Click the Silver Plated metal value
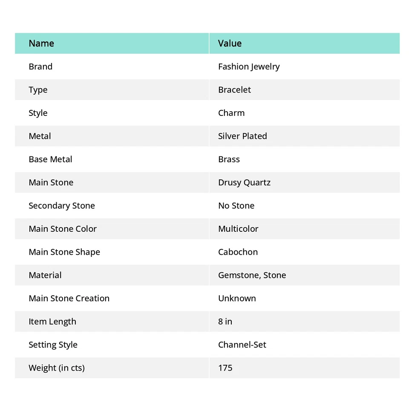Viewport: 409px width, 409px height. click(242, 136)
